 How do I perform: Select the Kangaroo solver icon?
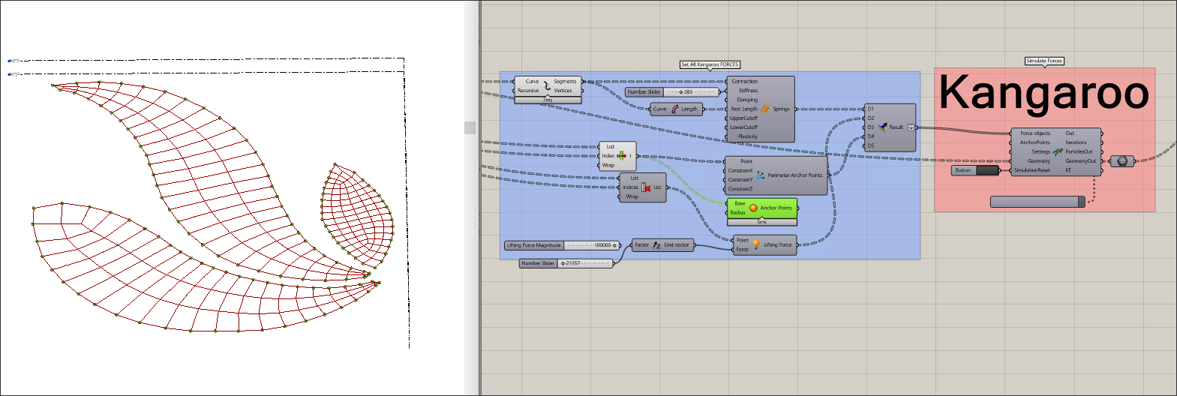coord(1058,151)
